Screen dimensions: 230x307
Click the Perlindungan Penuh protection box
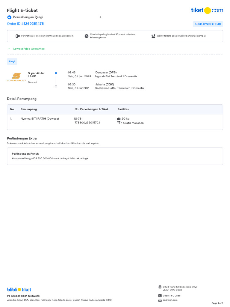click(x=115, y=156)
